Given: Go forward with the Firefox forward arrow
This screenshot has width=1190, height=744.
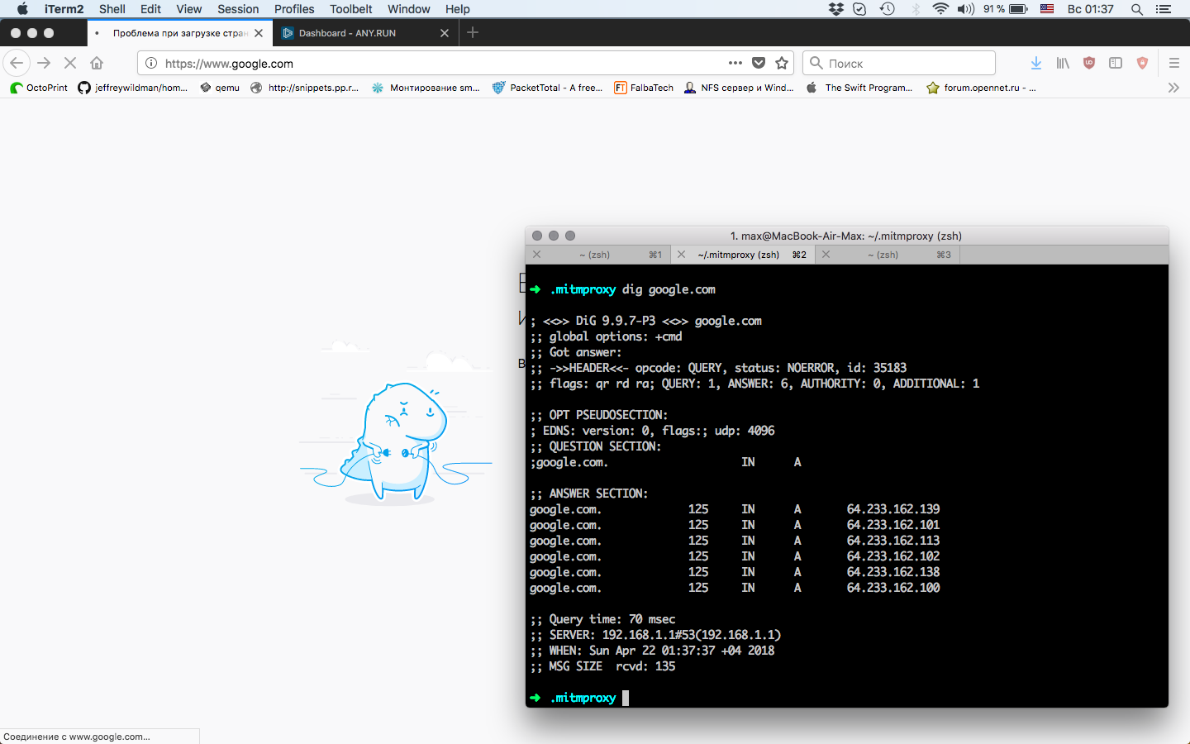Looking at the screenshot, I should pyautogui.click(x=44, y=63).
